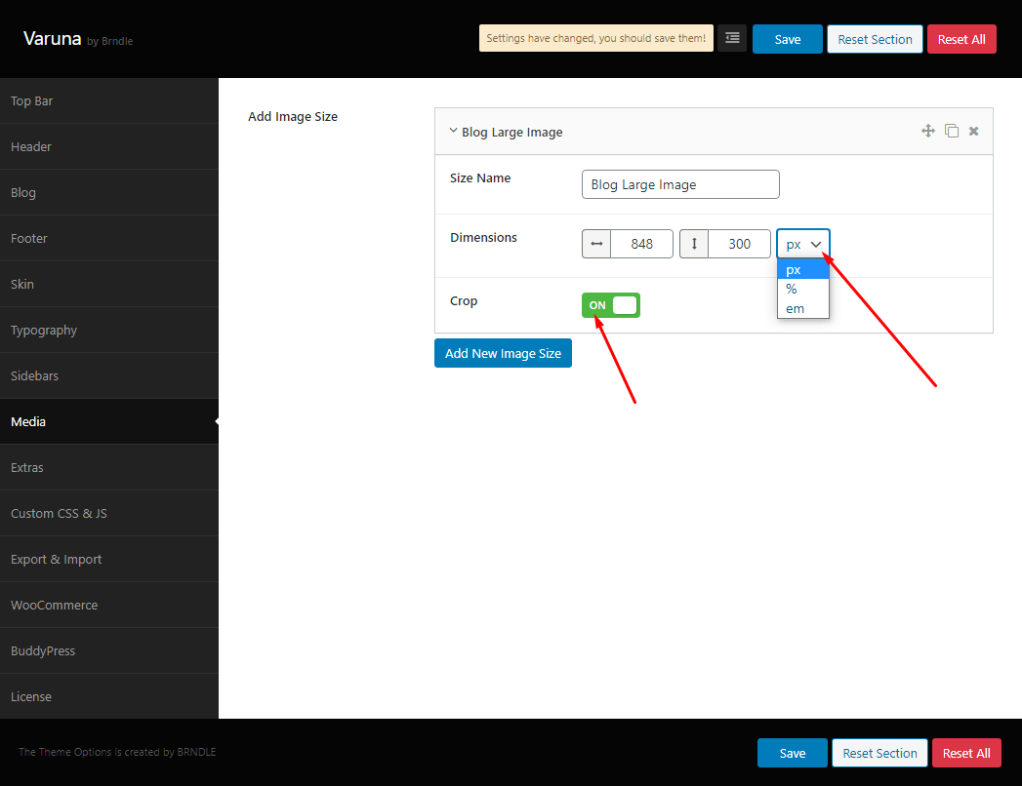Choose px from the units list

pyautogui.click(x=803, y=269)
